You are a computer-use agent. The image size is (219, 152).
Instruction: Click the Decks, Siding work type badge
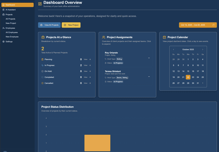click(122, 78)
